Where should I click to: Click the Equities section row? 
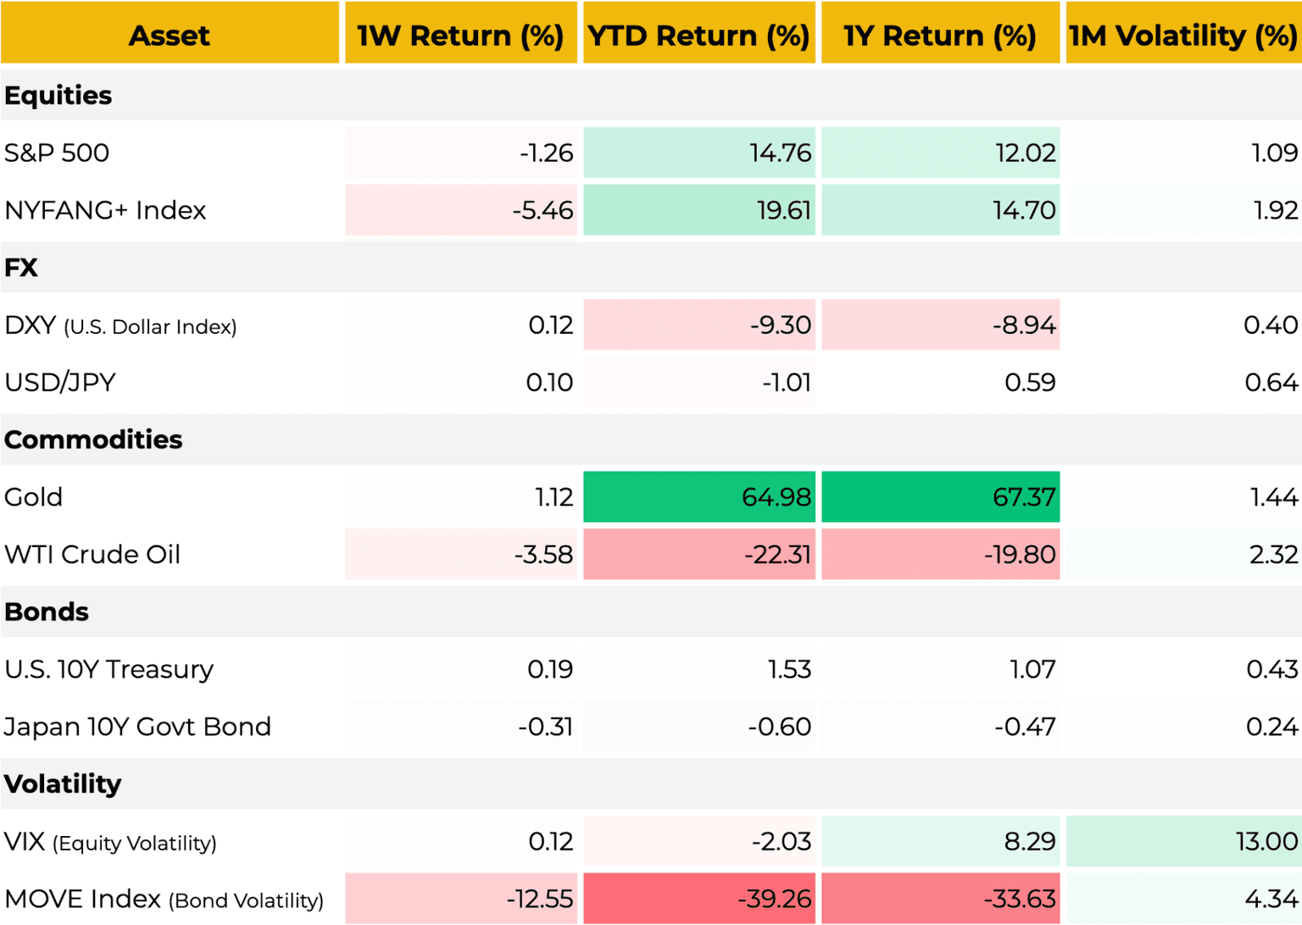tap(58, 96)
